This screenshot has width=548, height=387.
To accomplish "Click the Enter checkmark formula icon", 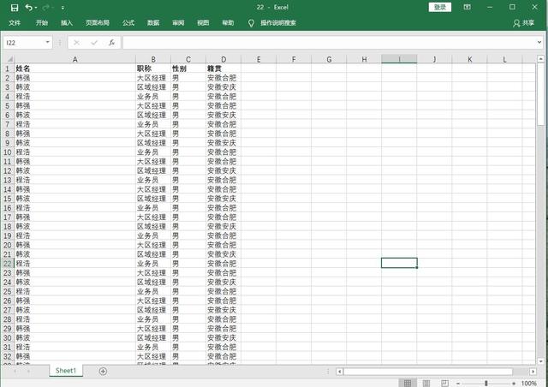I will tap(94, 43).
